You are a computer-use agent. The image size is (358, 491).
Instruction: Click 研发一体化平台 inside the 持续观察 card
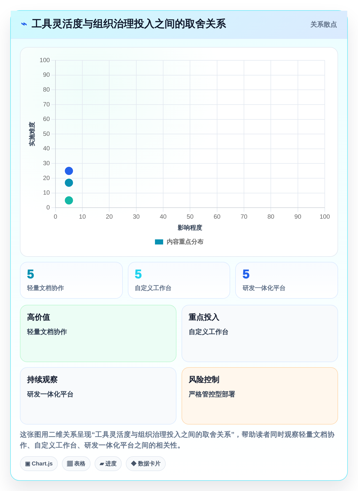[x=50, y=394]
